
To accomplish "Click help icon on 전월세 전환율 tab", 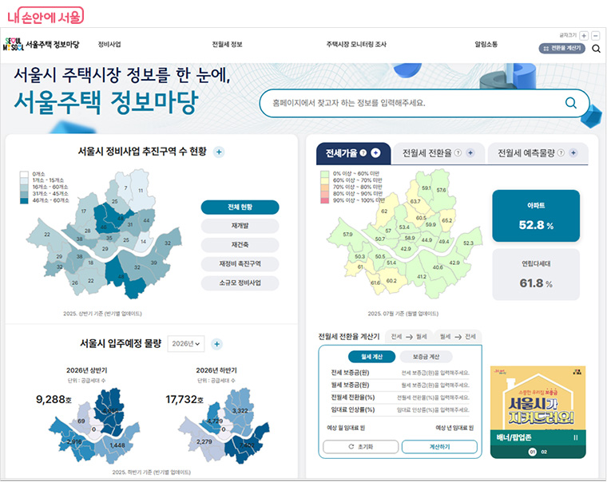I will [x=458, y=153].
